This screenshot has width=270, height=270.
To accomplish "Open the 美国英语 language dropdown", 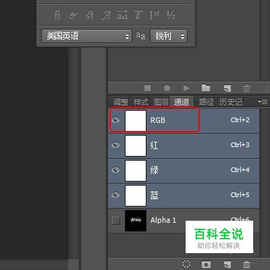I will 86,36.
